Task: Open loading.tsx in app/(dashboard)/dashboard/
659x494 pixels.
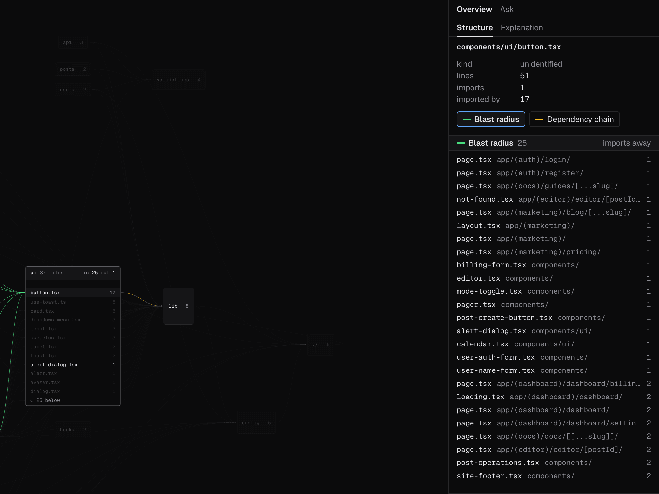Action: (x=554, y=397)
